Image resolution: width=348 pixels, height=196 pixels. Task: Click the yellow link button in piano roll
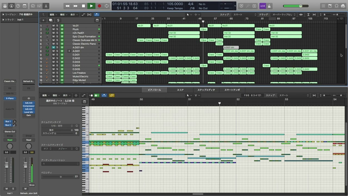[x=111, y=95]
